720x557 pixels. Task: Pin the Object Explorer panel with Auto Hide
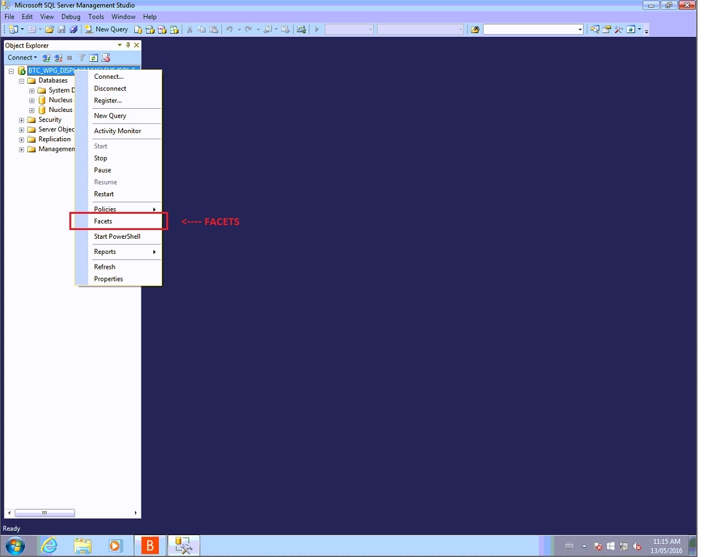pyautogui.click(x=128, y=45)
